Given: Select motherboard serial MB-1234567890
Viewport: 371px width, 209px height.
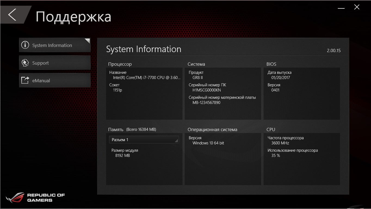Looking at the screenshot, I should point(206,103).
